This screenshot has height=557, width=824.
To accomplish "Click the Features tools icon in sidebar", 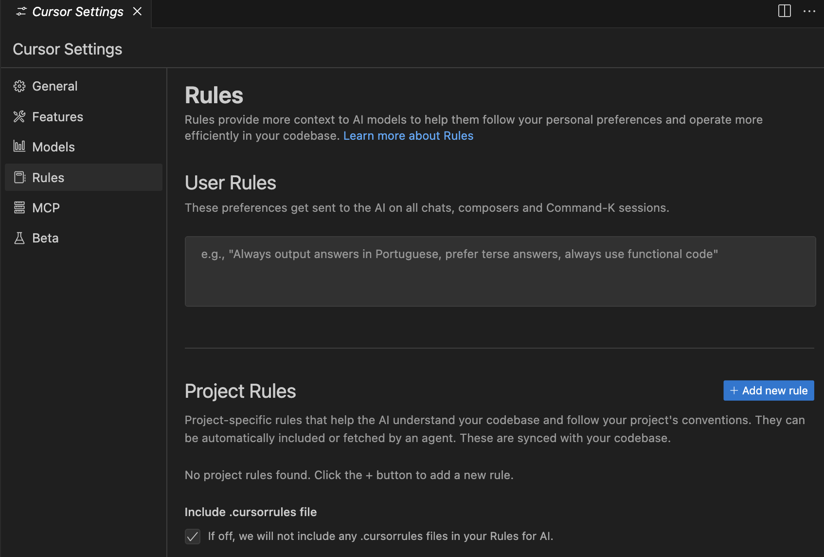I will pyautogui.click(x=19, y=117).
